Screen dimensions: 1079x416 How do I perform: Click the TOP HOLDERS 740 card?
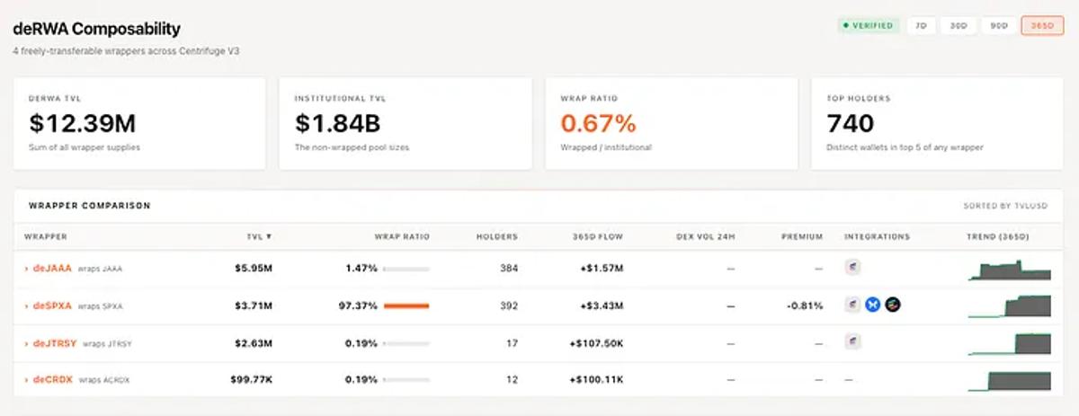pyautogui.click(x=938, y=123)
